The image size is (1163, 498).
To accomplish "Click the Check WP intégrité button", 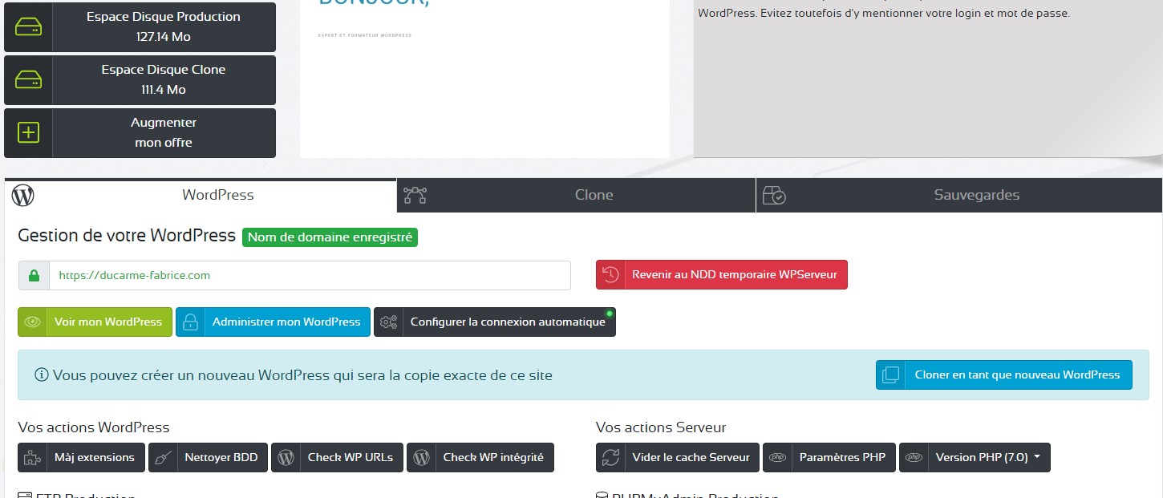I will click(x=480, y=457).
